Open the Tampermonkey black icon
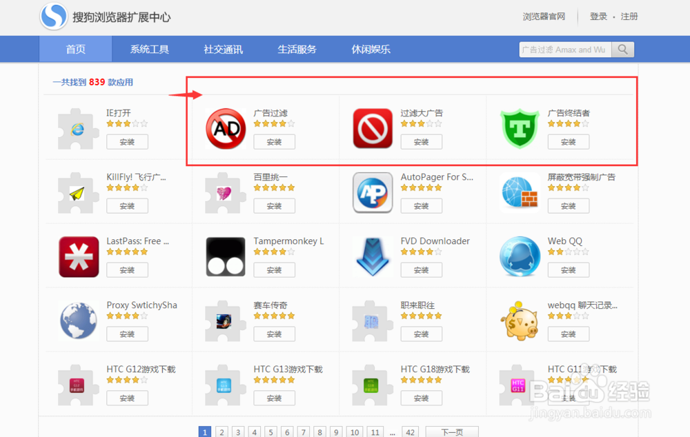Screen dimensions: 690x437 click(226, 256)
